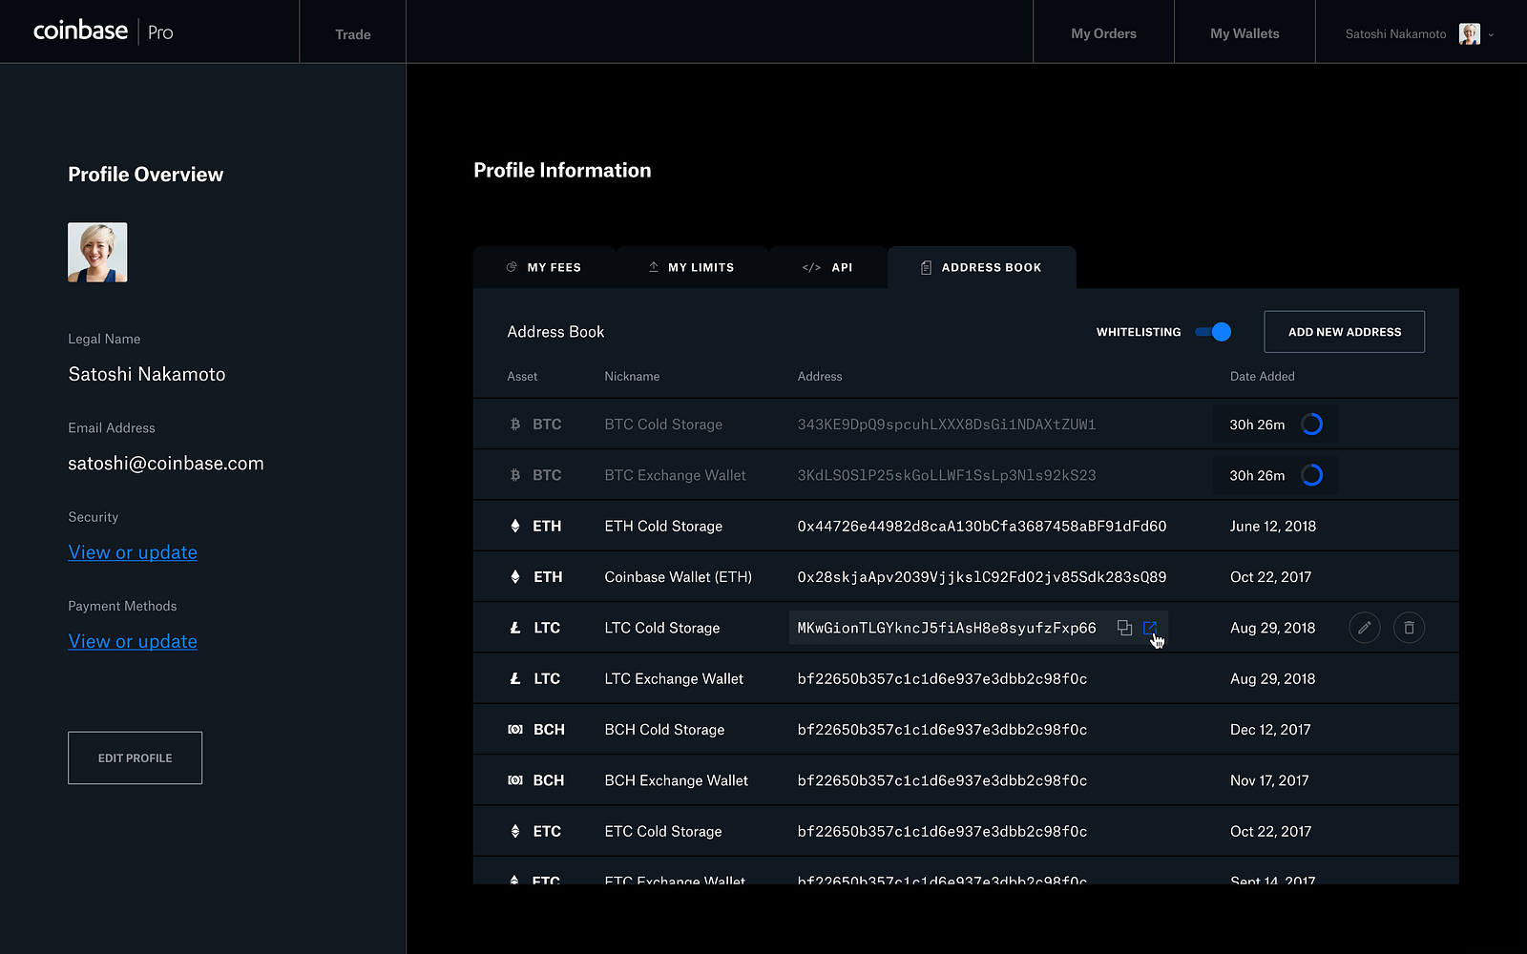1527x954 pixels.
Task: Sort by the Asset column header
Action: [x=522, y=377]
